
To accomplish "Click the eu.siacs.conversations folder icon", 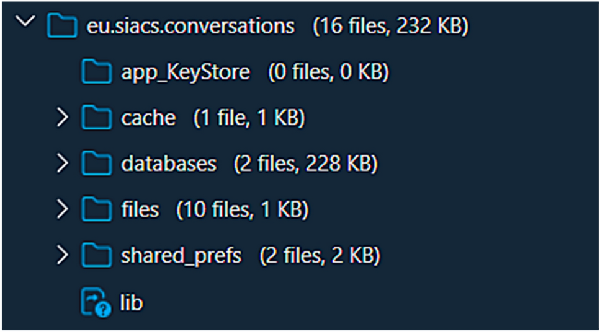I will tap(61, 27).
